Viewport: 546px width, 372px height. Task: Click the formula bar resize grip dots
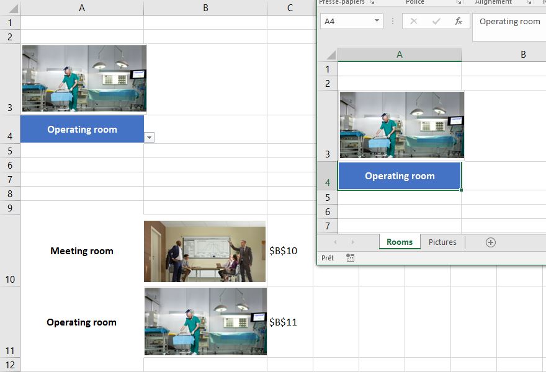[392, 21]
